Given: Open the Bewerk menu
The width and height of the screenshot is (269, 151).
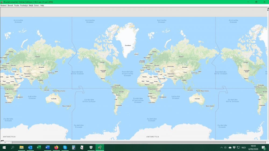Looking at the screenshot, I should coord(10,5).
